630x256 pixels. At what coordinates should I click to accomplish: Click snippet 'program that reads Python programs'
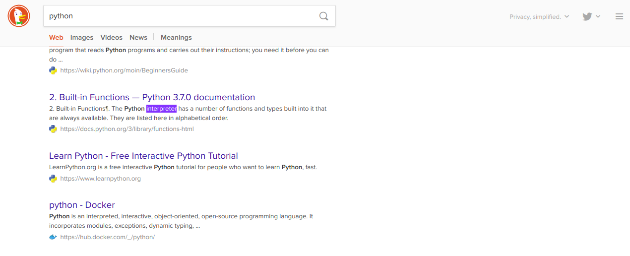pyautogui.click(x=189, y=50)
